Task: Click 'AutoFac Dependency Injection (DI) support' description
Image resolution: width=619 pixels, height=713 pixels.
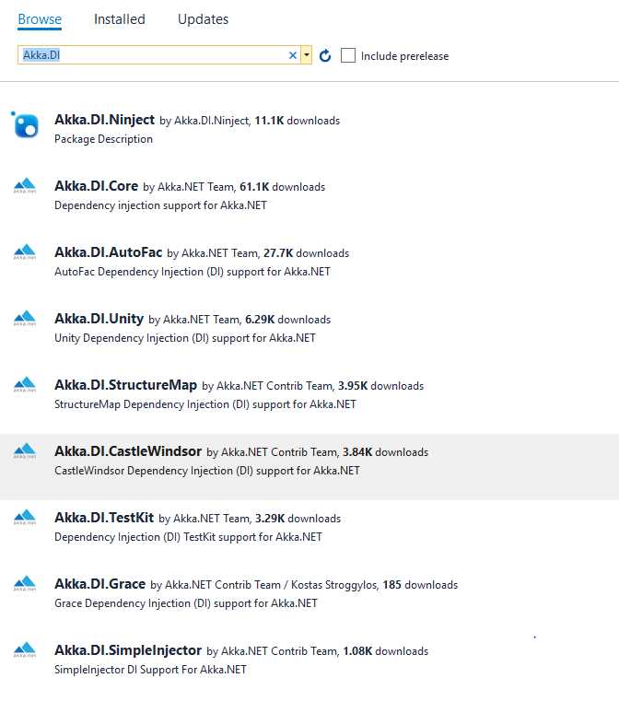Action: [193, 272]
